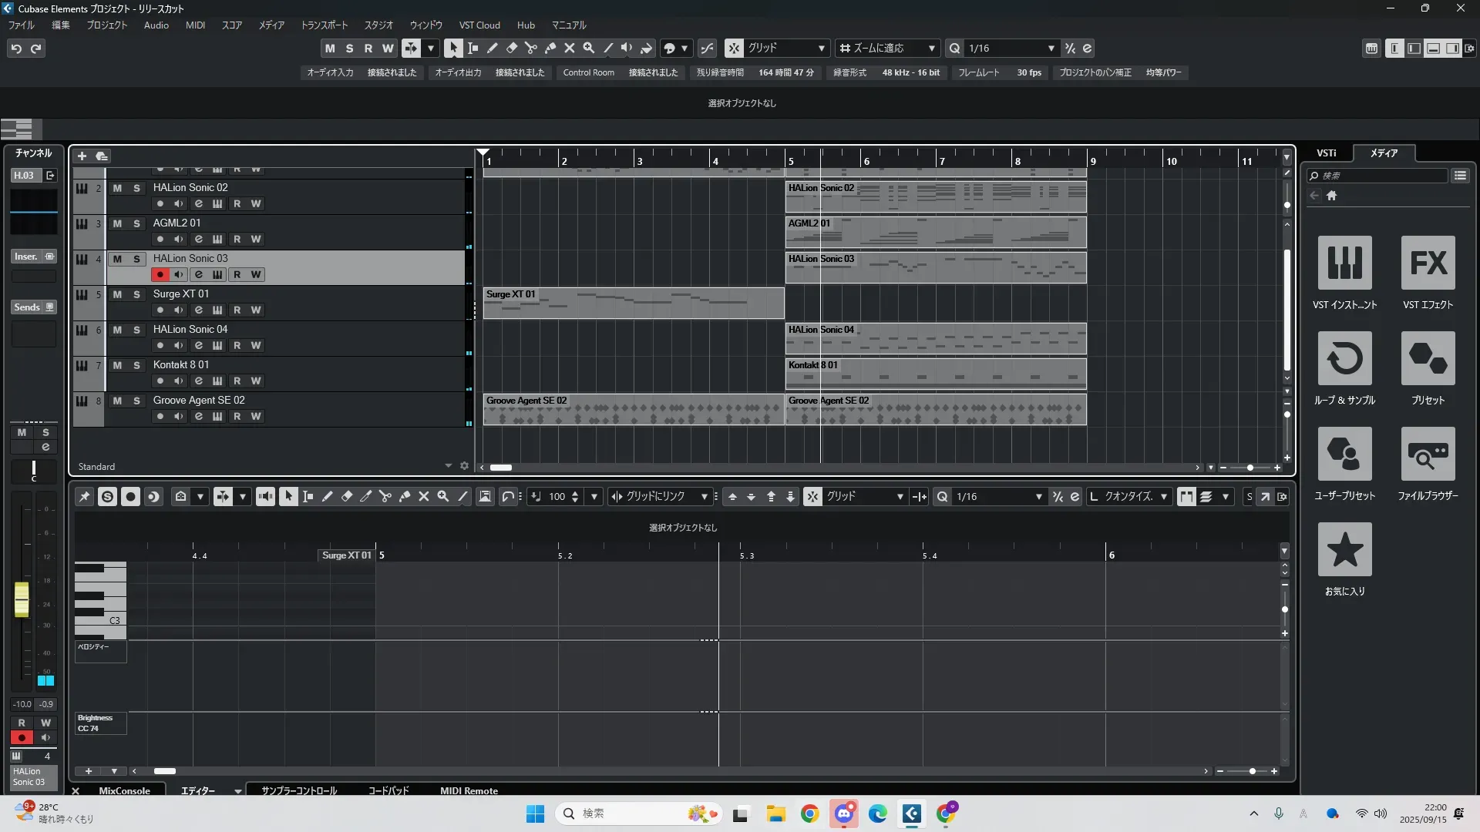The height and width of the screenshot is (832, 1480).
Task: Open VST Instruments in media browser
Action: pos(1344,263)
